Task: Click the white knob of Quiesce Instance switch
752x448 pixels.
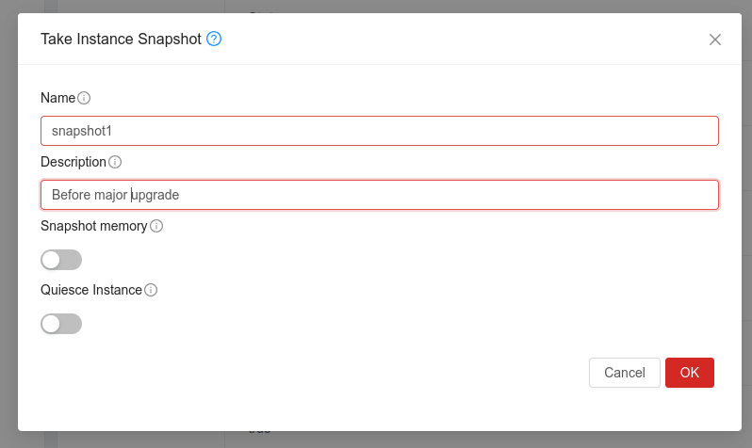Action: coord(52,324)
